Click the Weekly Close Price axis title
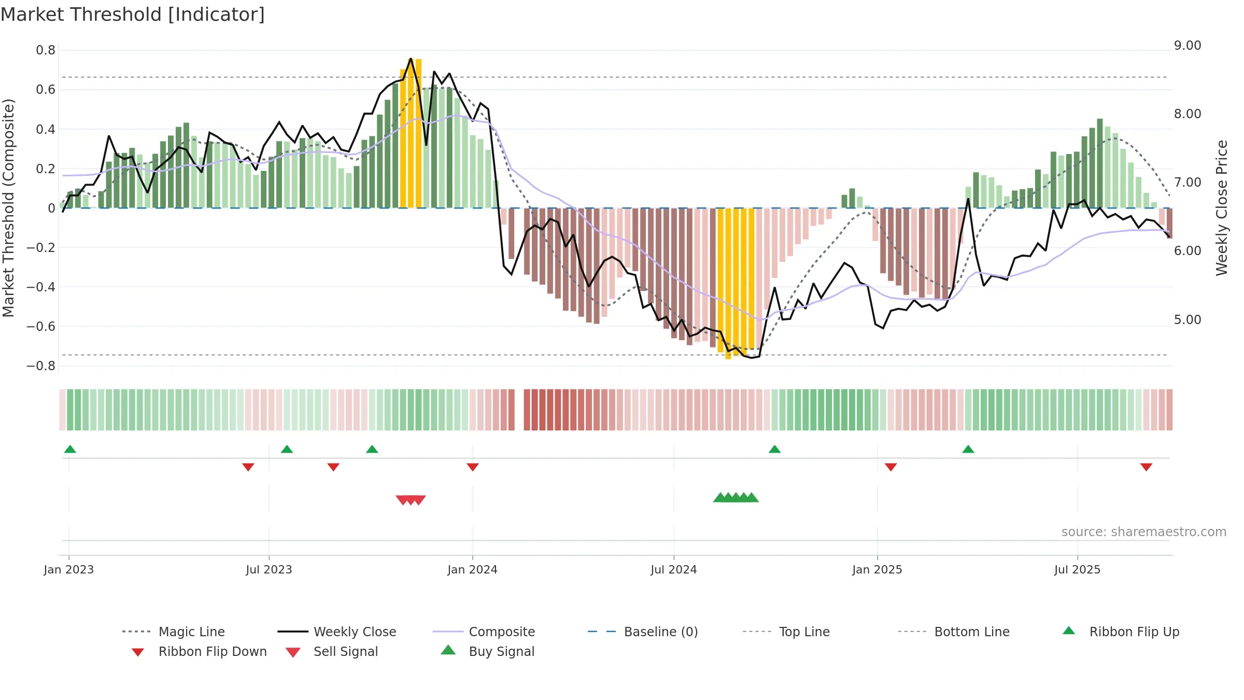 click(x=1222, y=208)
